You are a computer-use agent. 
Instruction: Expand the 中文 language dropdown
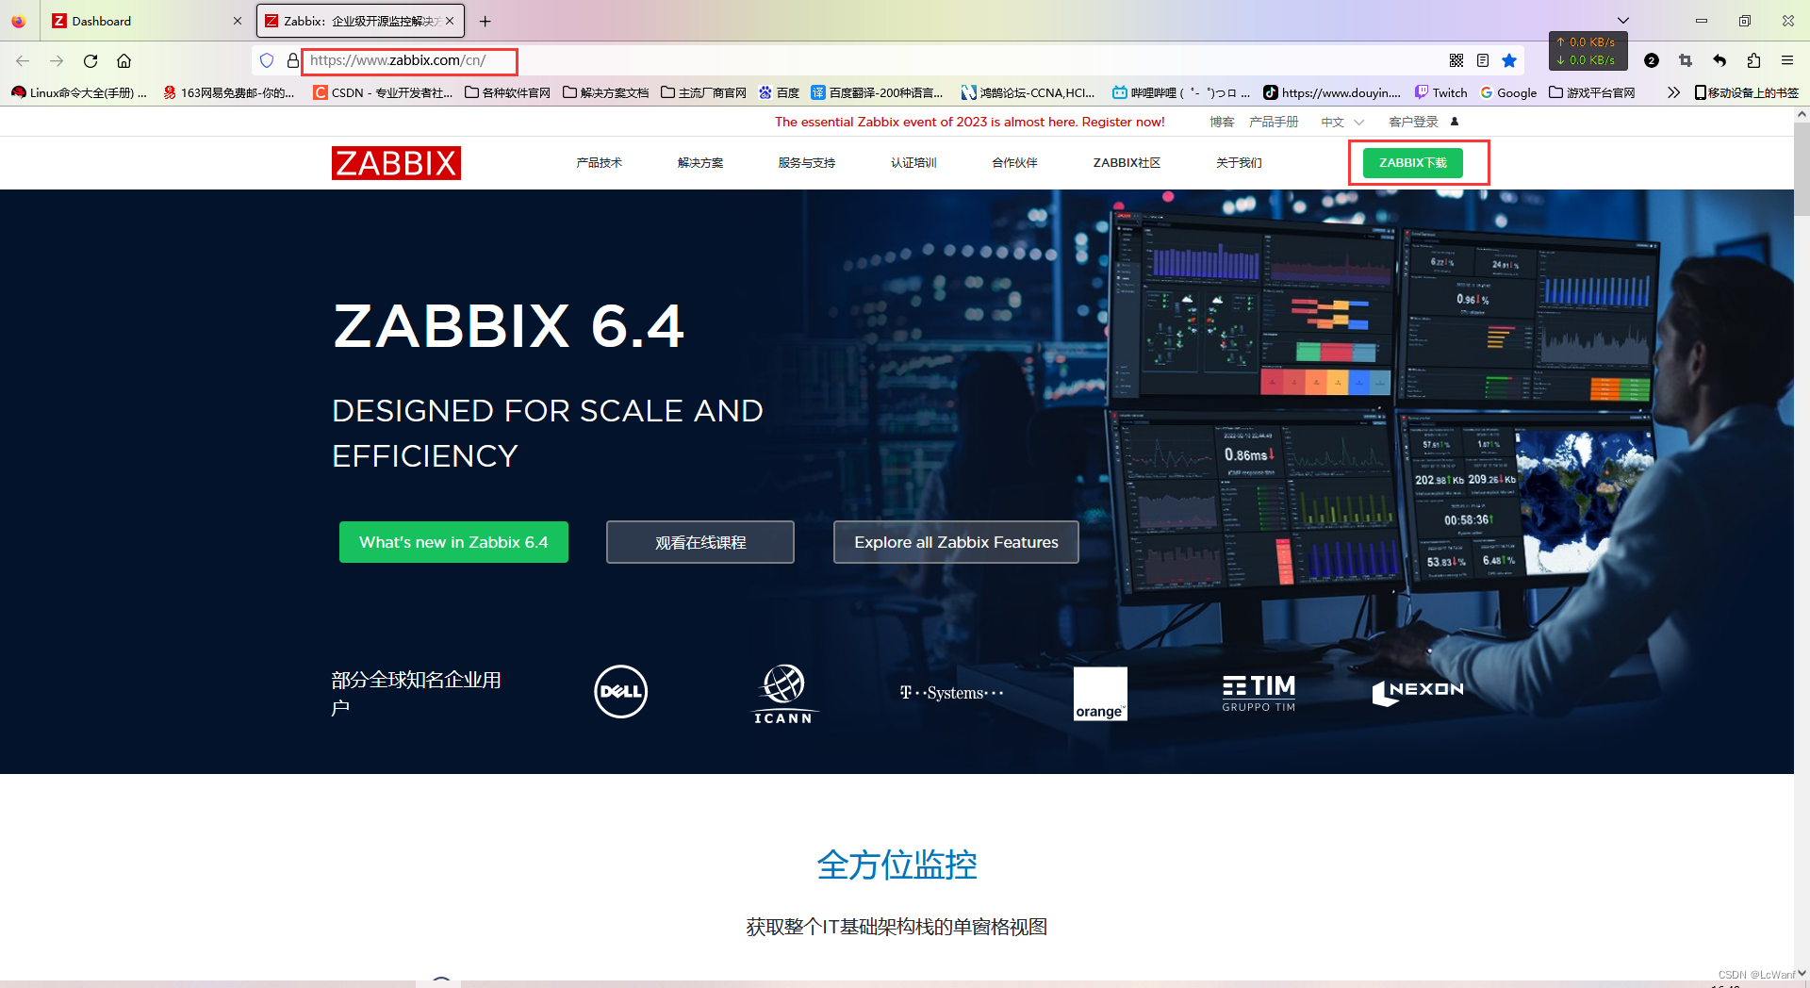pos(1342,122)
